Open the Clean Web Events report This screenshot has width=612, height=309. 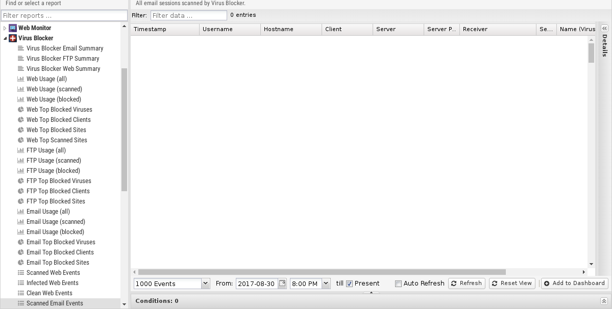pos(49,293)
